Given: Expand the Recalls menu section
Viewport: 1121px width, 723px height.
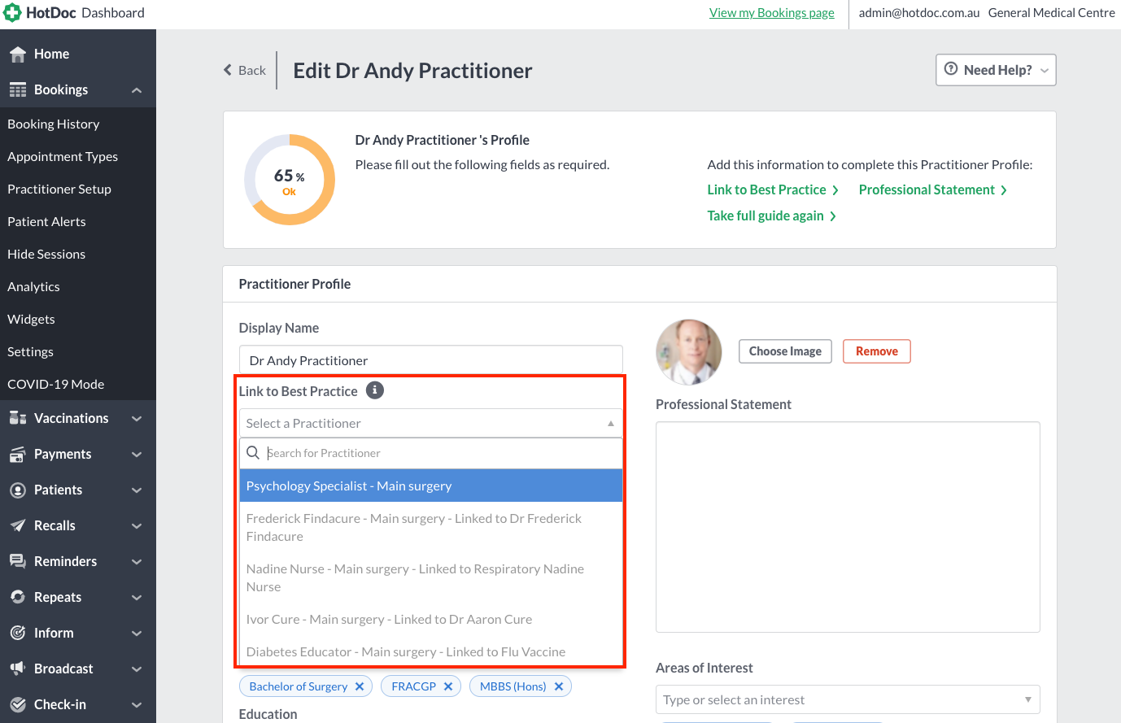Looking at the screenshot, I should click(137, 526).
